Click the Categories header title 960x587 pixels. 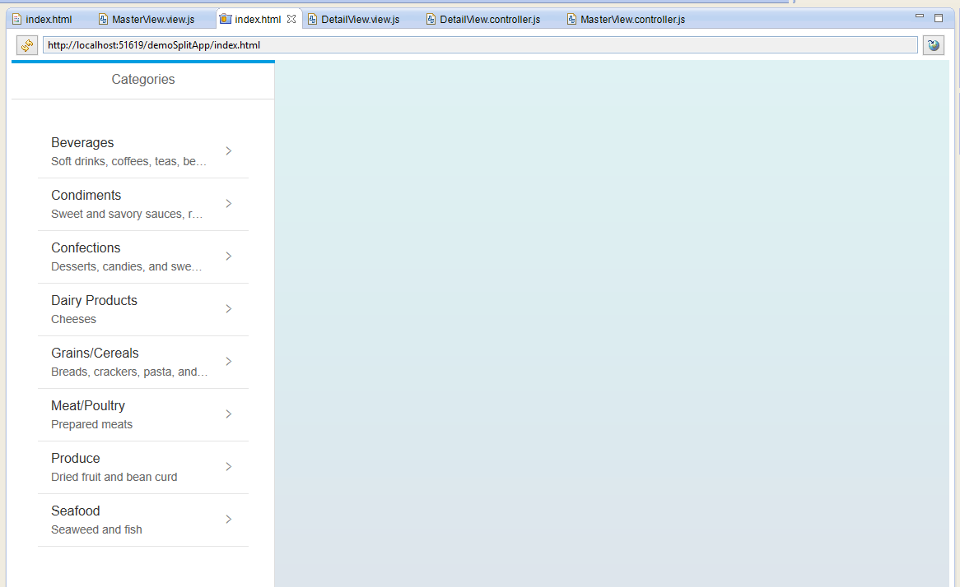(143, 80)
